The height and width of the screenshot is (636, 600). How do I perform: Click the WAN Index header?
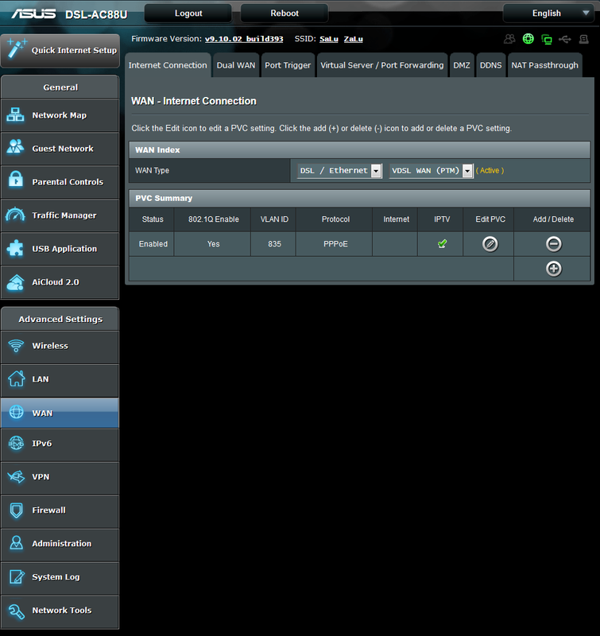click(359, 150)
